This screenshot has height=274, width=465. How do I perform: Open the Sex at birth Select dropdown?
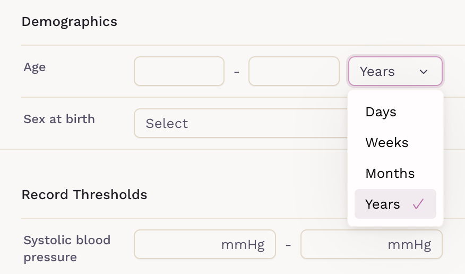tap(240, 123)
